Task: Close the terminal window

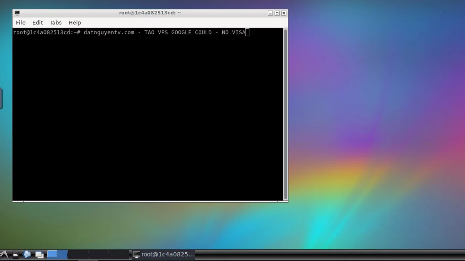Action: (x=284, y=13)
